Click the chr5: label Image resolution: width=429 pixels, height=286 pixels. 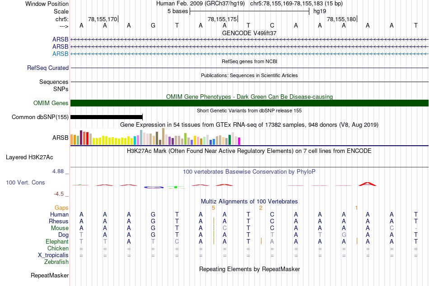click(62, 19)
